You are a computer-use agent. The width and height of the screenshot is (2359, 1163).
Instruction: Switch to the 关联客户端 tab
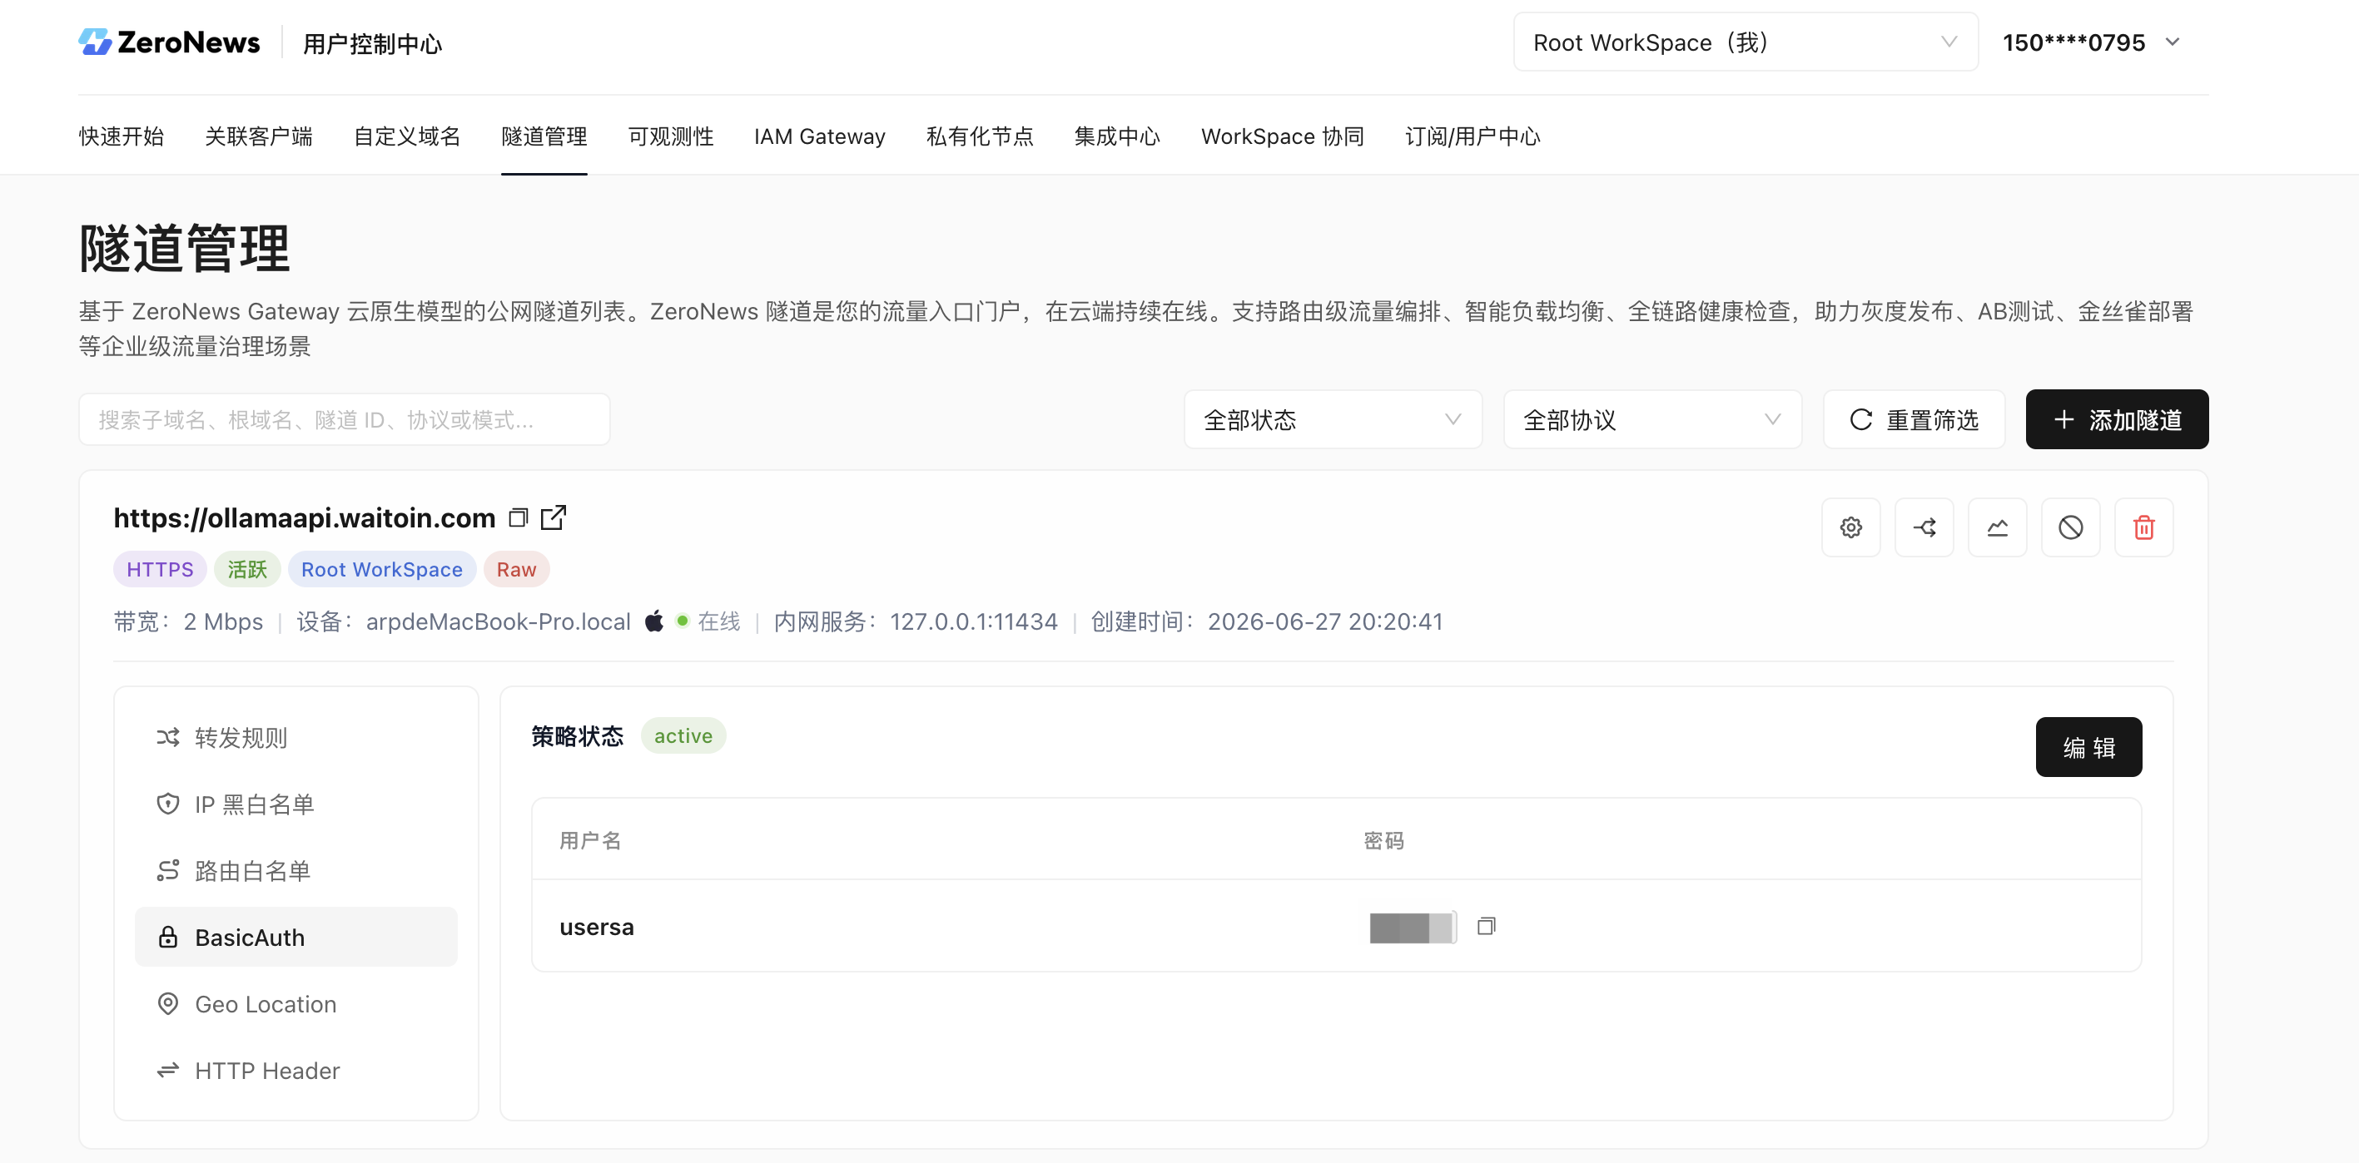point(258,136)
